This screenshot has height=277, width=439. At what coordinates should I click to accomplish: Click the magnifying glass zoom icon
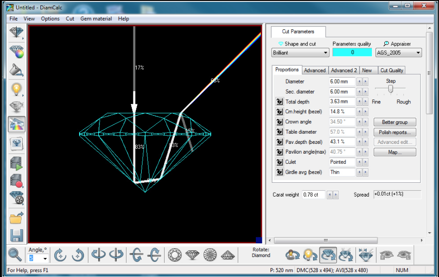tap(15, 255)
